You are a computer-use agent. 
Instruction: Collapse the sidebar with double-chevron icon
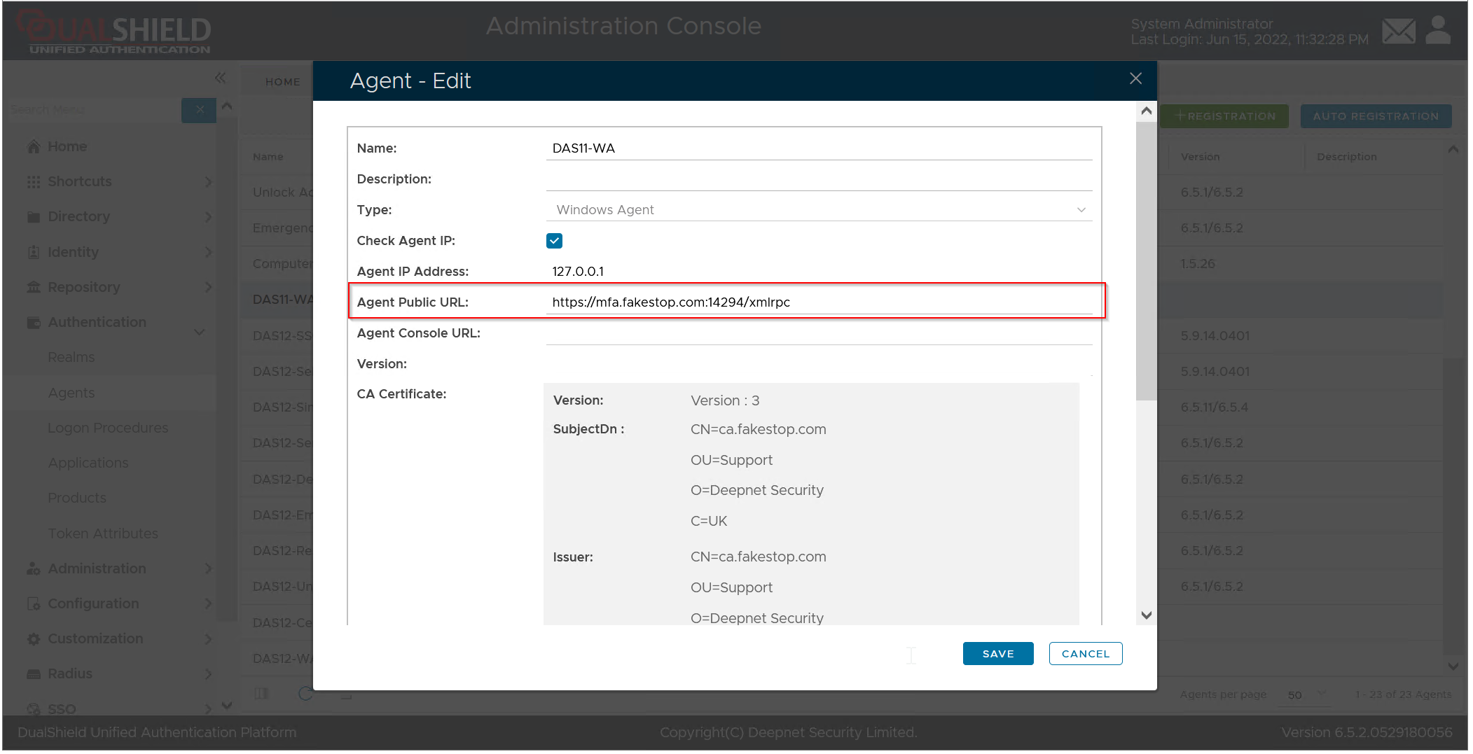tap(220, 78)
